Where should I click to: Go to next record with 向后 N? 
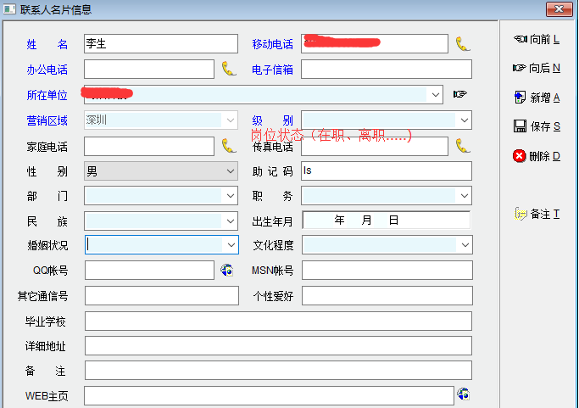(x=537, y=68)
